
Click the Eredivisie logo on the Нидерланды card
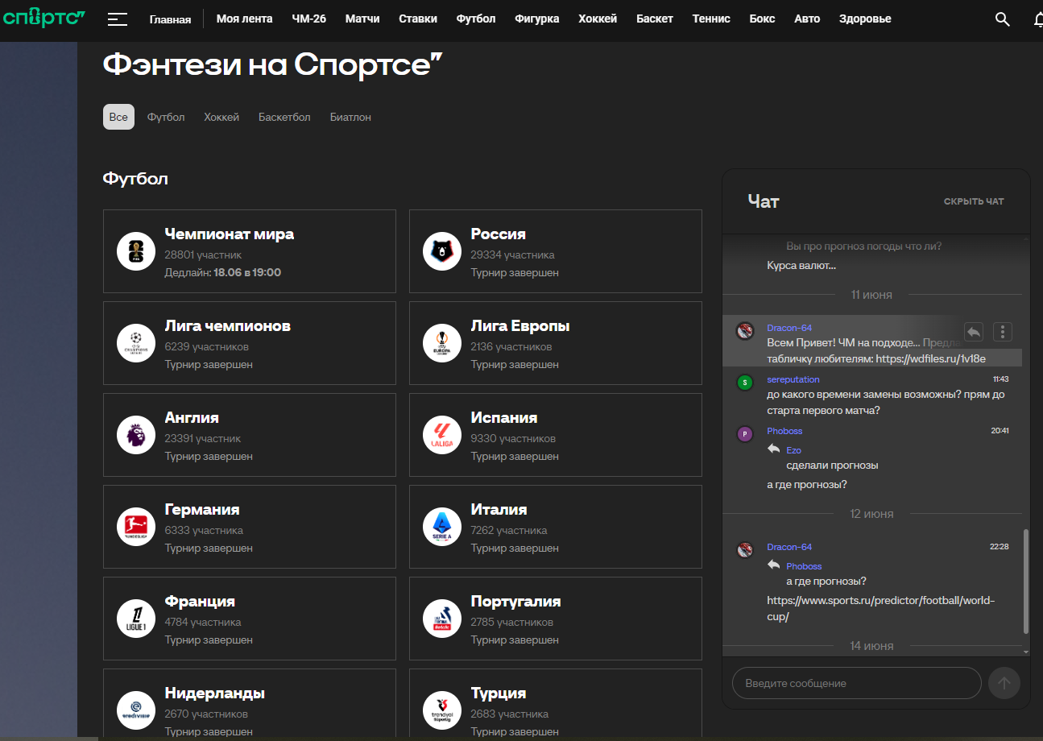tap(136, 711)
